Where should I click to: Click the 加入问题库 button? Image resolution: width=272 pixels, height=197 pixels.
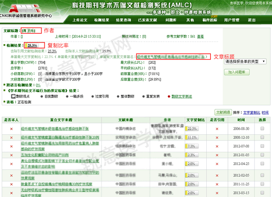click(x=237, y=72)
